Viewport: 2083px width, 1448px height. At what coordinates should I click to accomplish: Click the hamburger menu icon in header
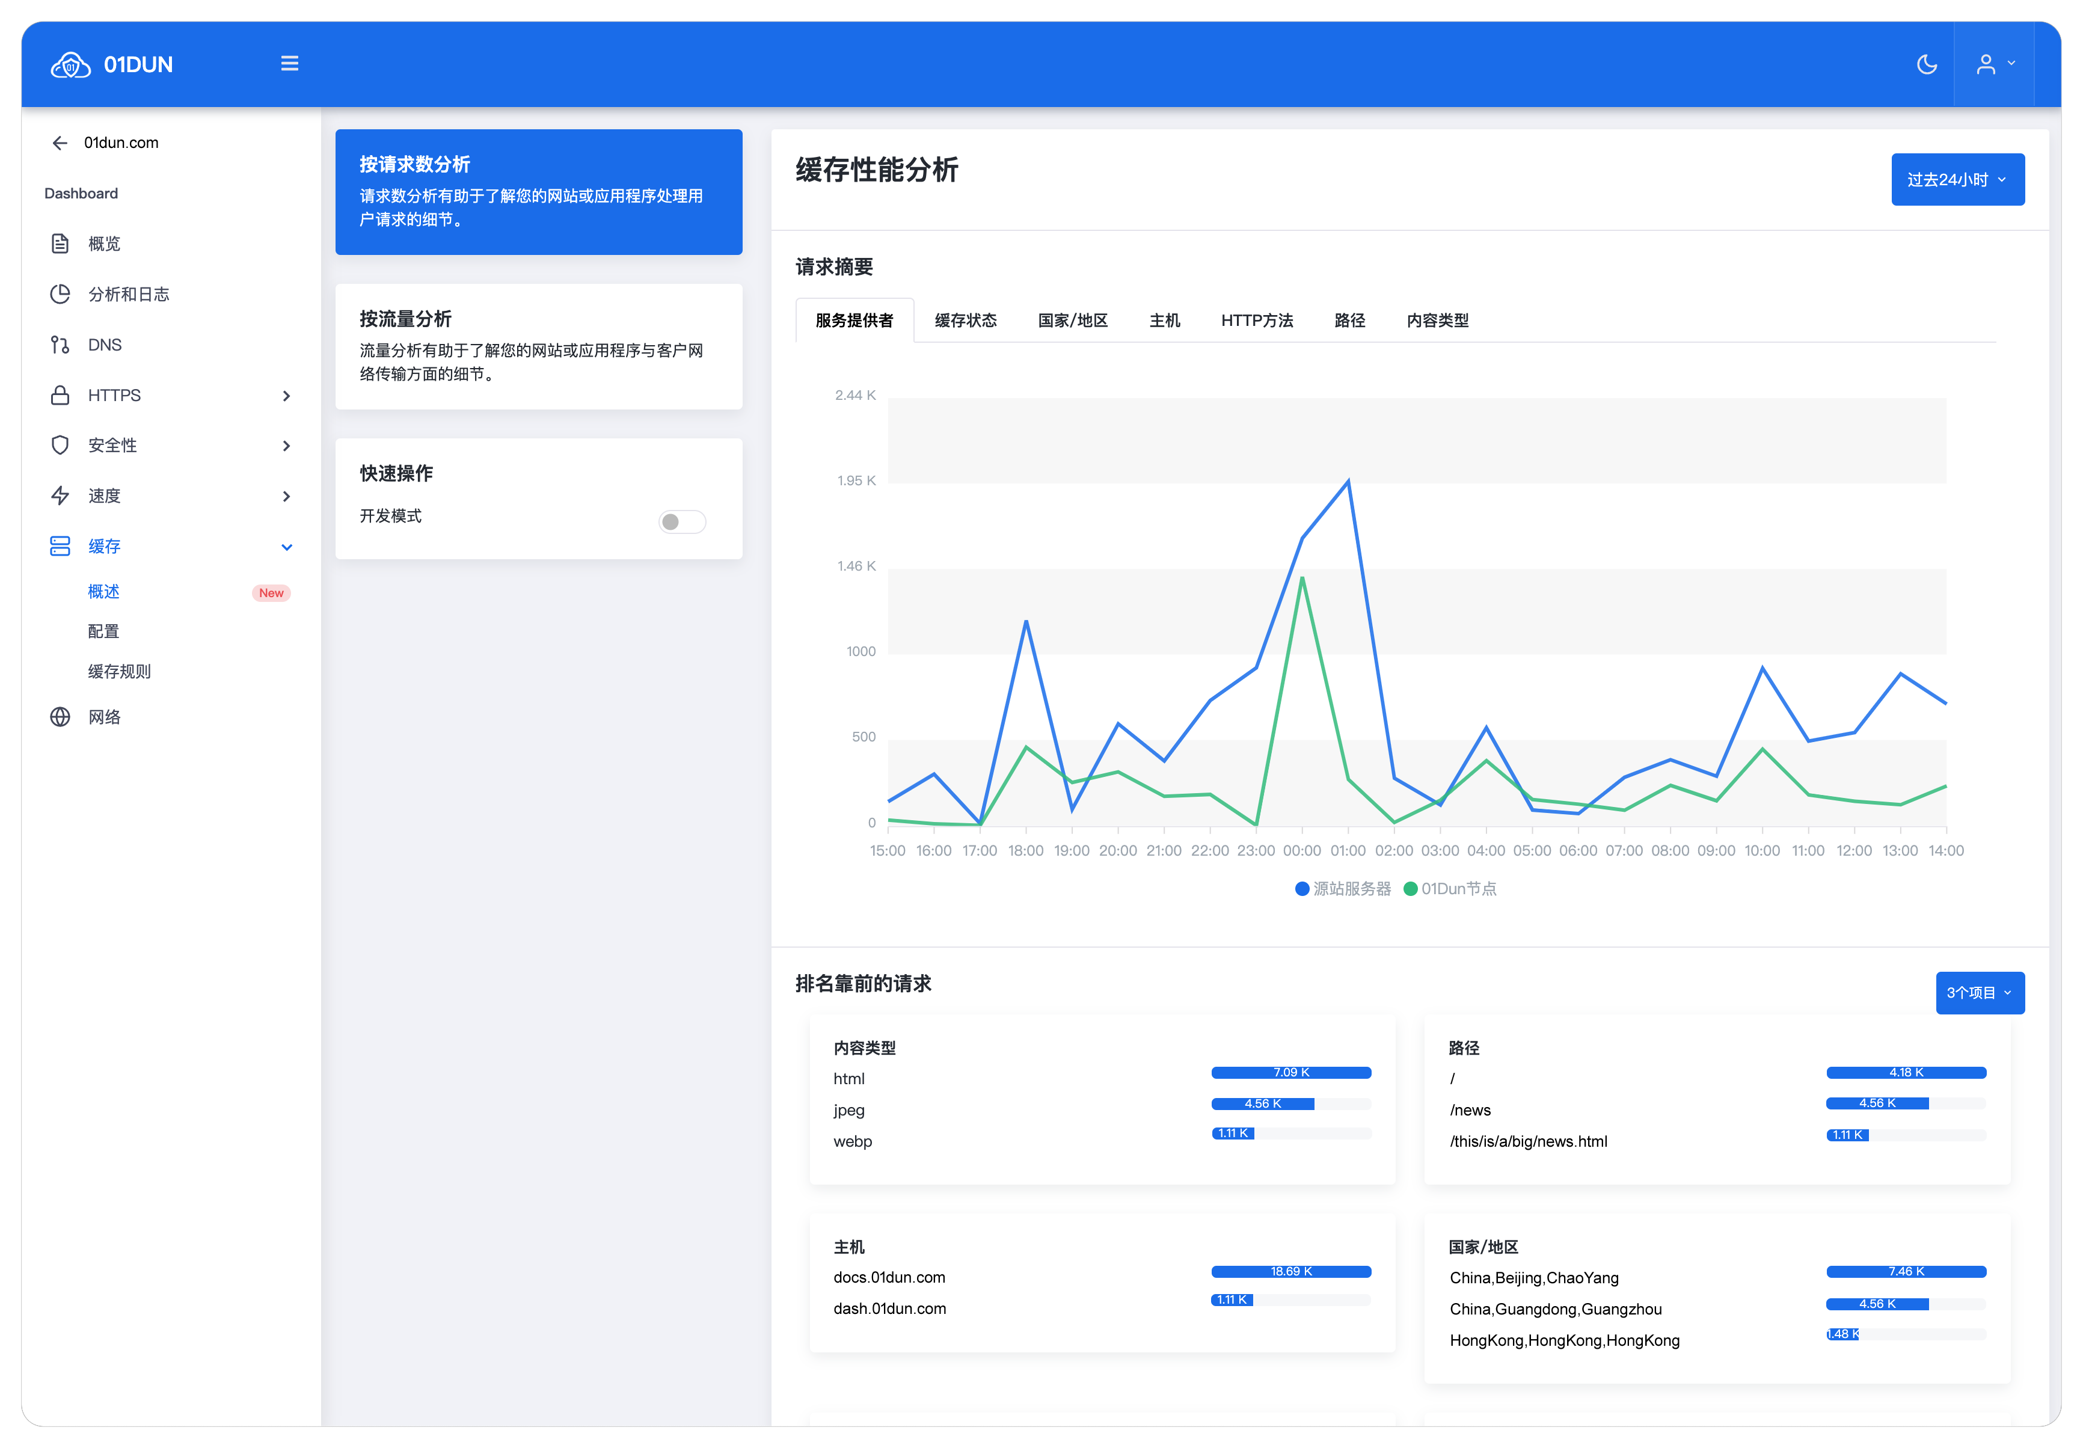point(289,64)
